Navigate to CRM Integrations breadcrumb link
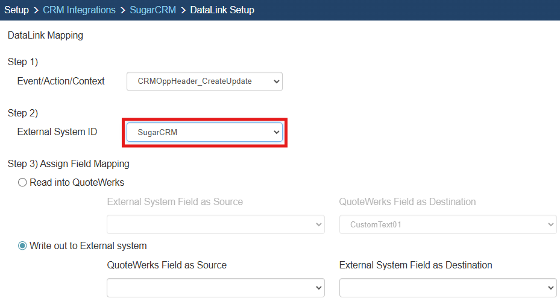560x304 pixels. point(79,10)
